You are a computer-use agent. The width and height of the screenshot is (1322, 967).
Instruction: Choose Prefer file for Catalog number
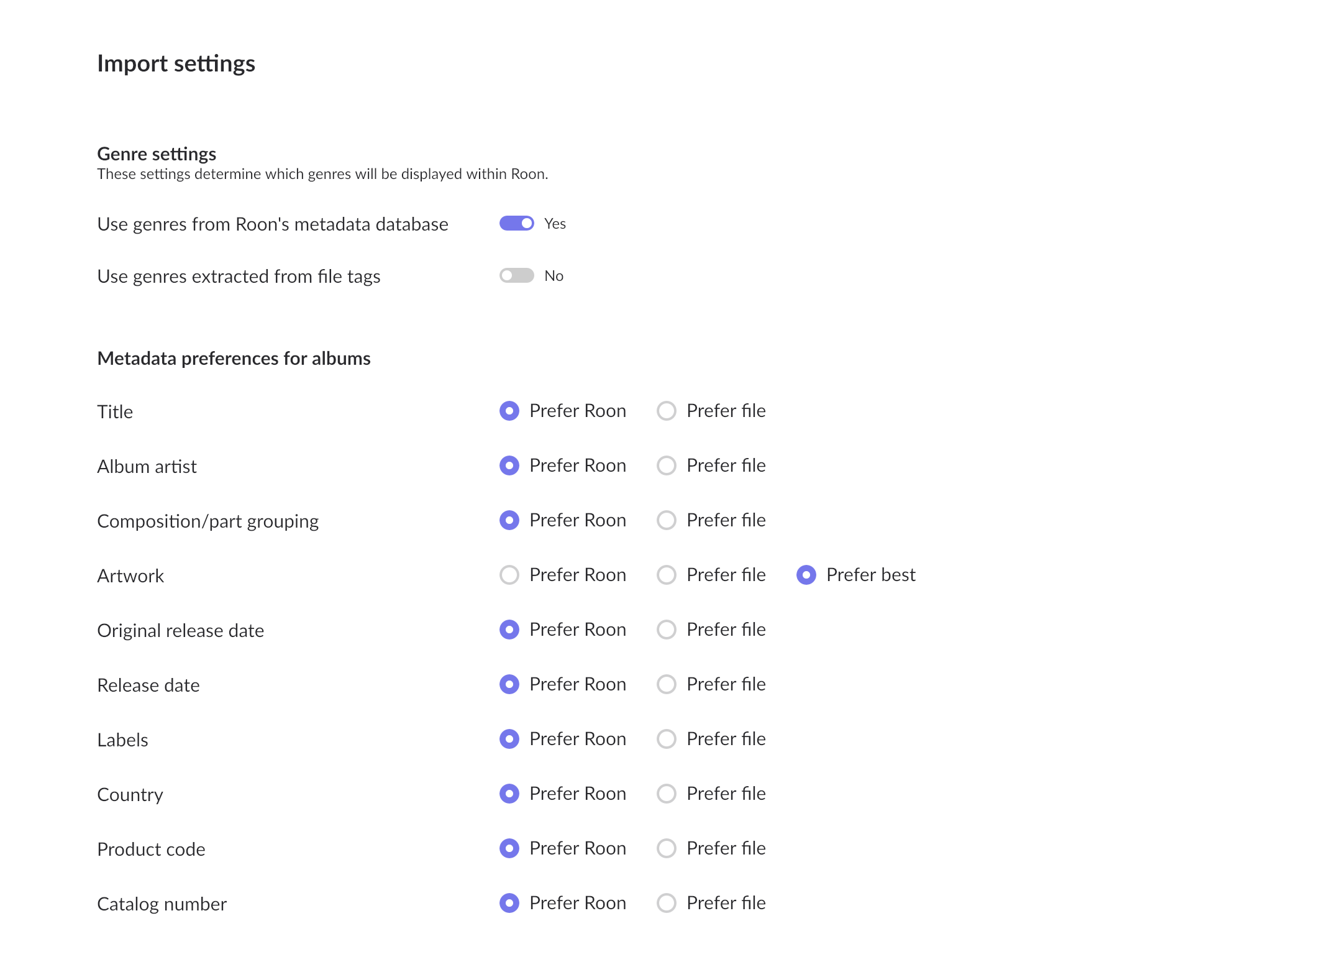[x=667, y=903]
